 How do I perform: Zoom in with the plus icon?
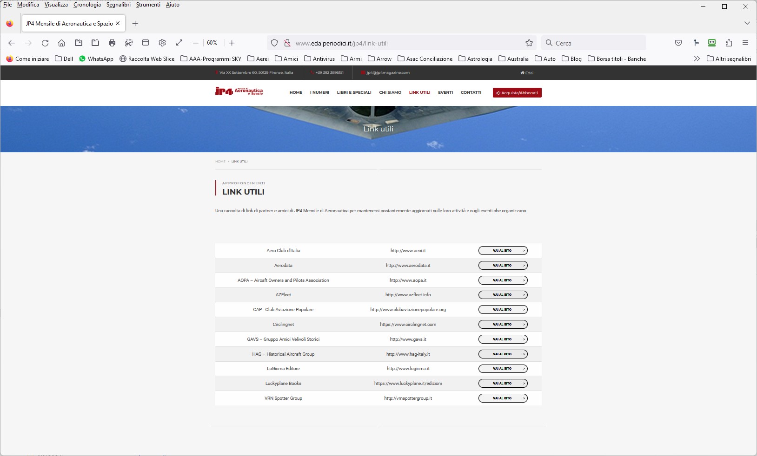point(232,43)
